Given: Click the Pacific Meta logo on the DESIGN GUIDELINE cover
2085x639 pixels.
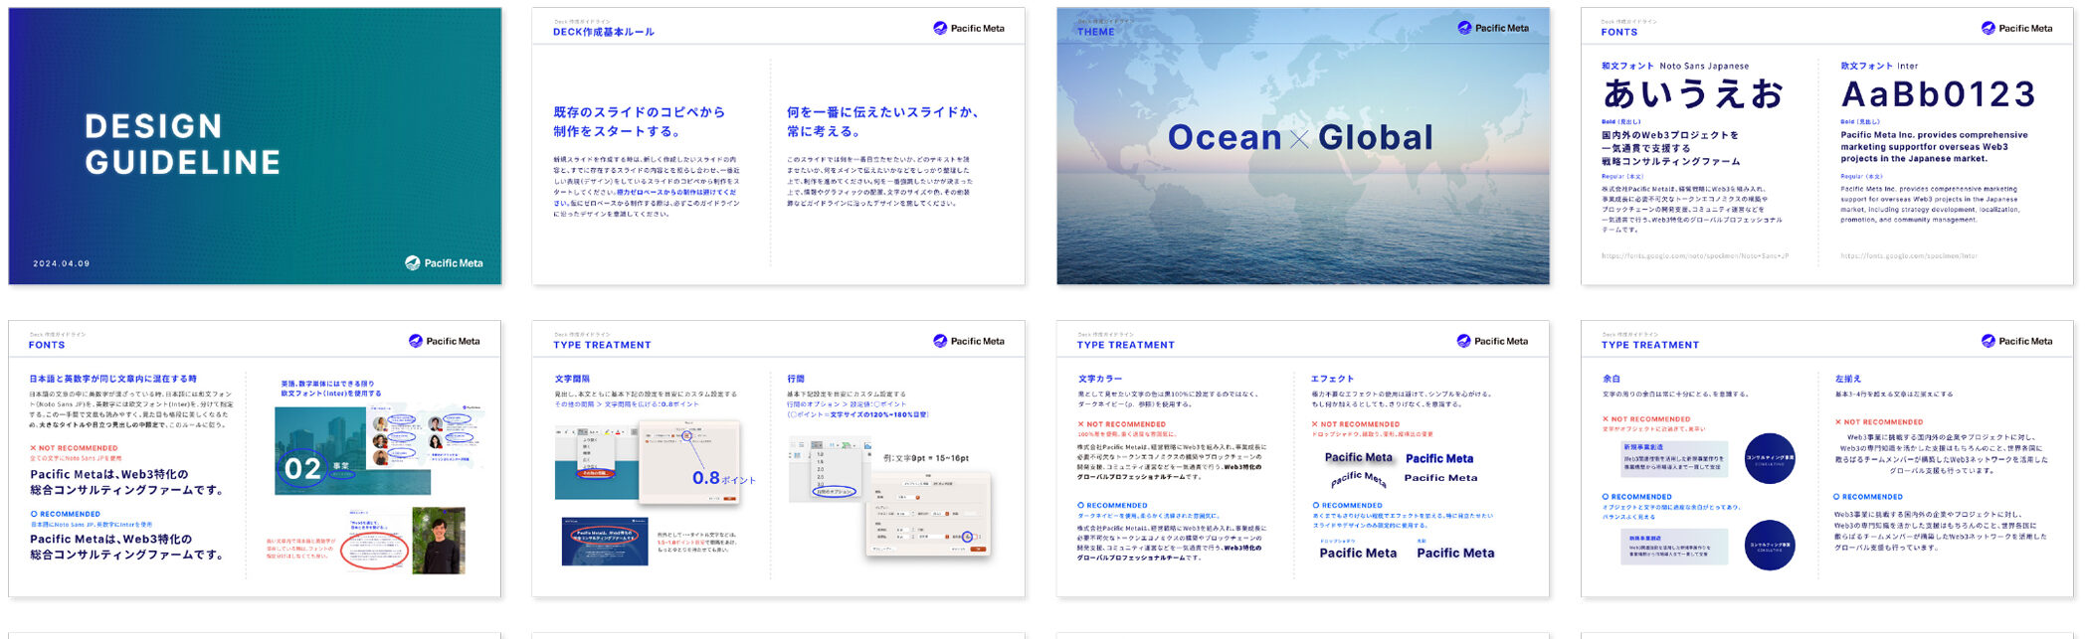Looking at the screenshot, I should tap(444, 263).
